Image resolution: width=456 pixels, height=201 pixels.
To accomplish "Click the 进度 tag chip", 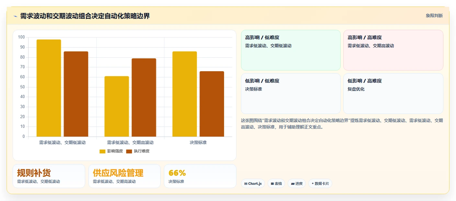I will click(x=297, y=184).
